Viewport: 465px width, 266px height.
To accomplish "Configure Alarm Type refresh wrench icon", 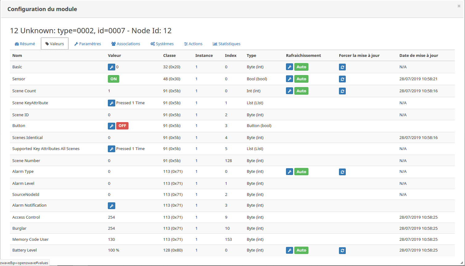I will coord(290,172).
